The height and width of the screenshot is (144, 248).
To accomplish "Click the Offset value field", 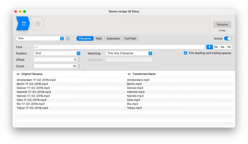I will (55, 60).
